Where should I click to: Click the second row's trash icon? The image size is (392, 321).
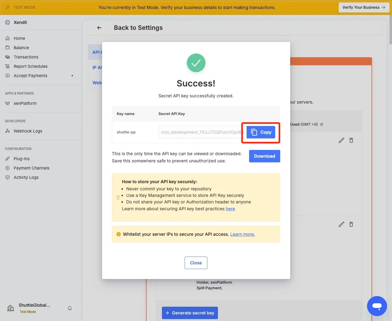click(351, 225)
